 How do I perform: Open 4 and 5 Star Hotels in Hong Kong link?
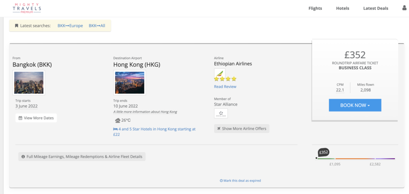pyautogui.click(x=155, y=132)
